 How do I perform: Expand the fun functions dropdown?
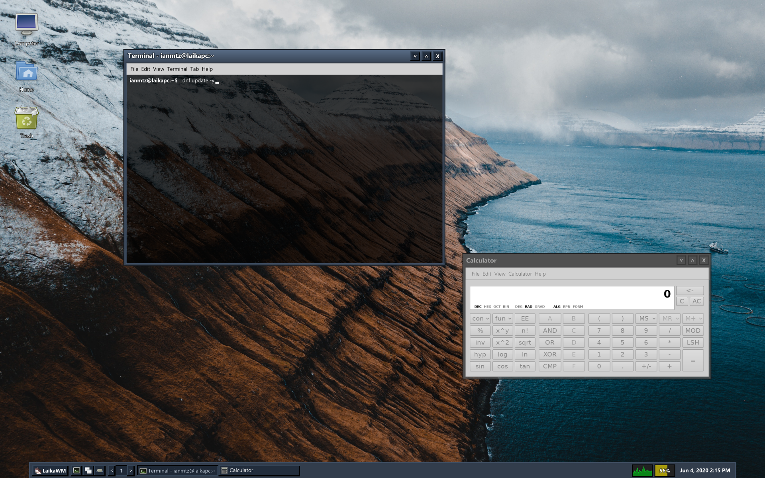[503, 319]
